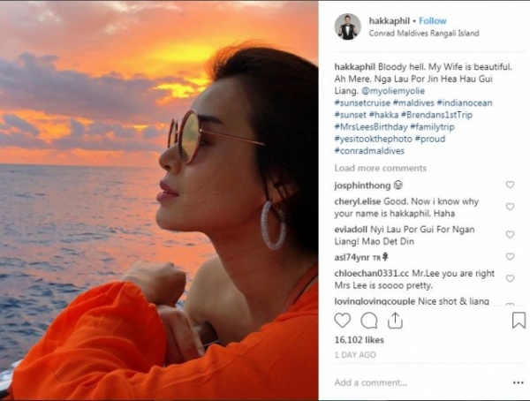Follow hakkaphil
The image size is (530, 401).
433,20
